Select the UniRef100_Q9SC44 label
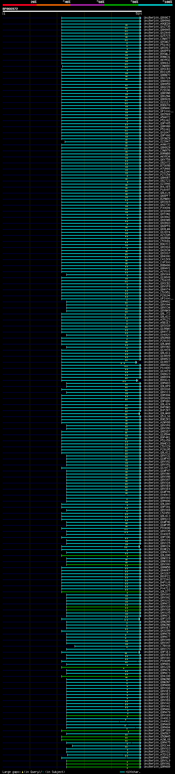This screenshot has height=774, width=175. 157,745
